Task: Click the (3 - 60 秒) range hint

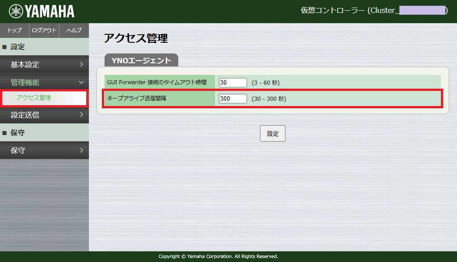Action: [x=265, y=82]
